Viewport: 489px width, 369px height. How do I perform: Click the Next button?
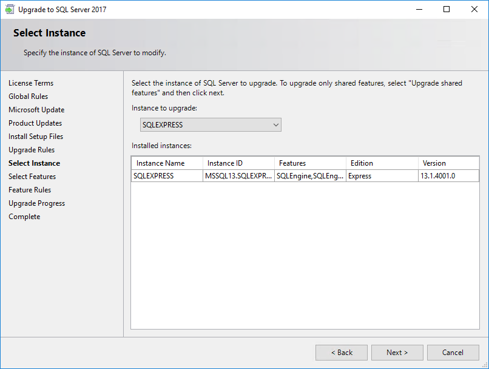pyautogui.click(x=397, y=353)
